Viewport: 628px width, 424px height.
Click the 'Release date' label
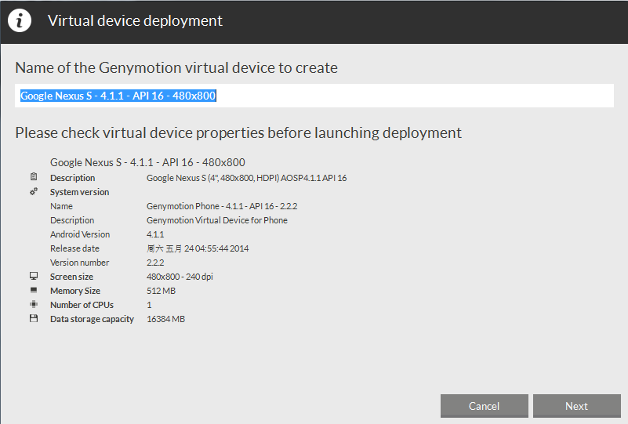[x=74, y=248]
